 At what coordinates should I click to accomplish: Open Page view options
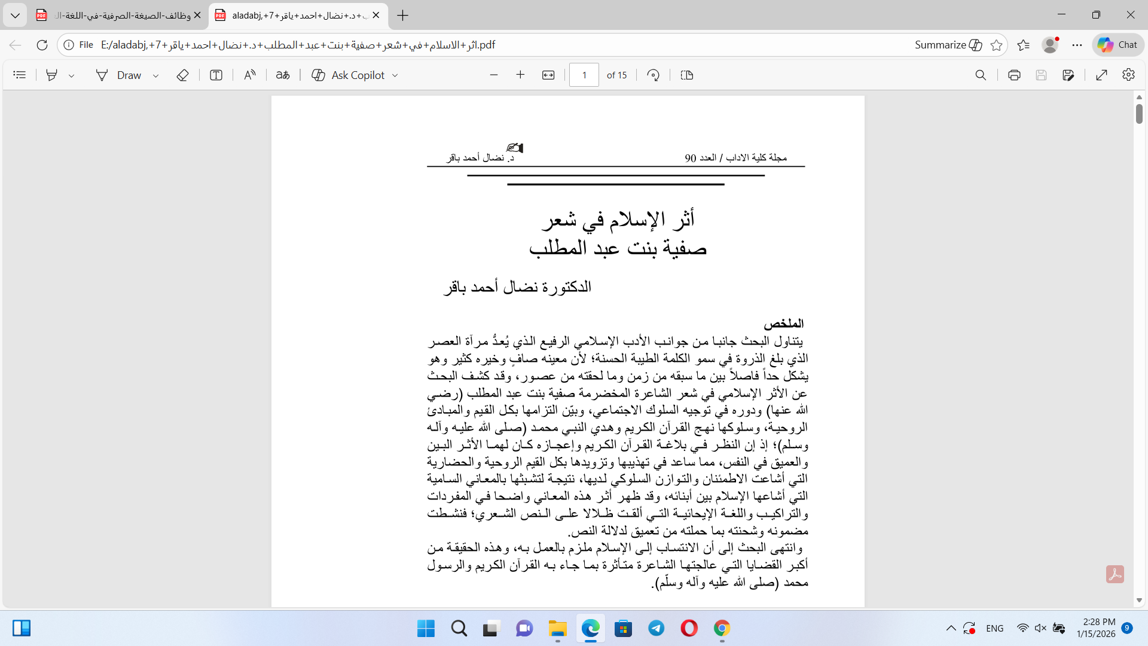click(x=687, y=75)
